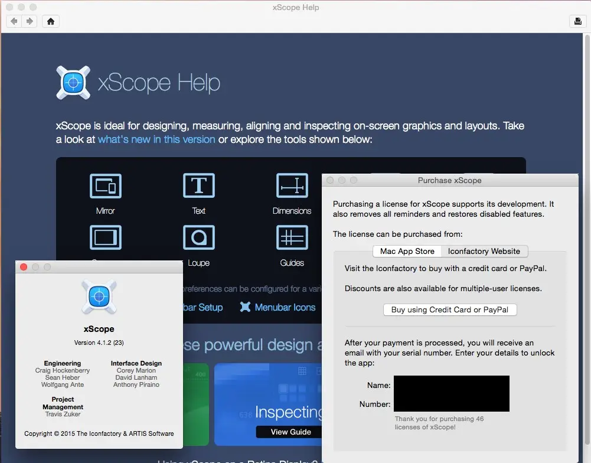The image size is (591, 463).
Task: Click the Copyright 2015 Iconfactory line
Action: [99, 433]
